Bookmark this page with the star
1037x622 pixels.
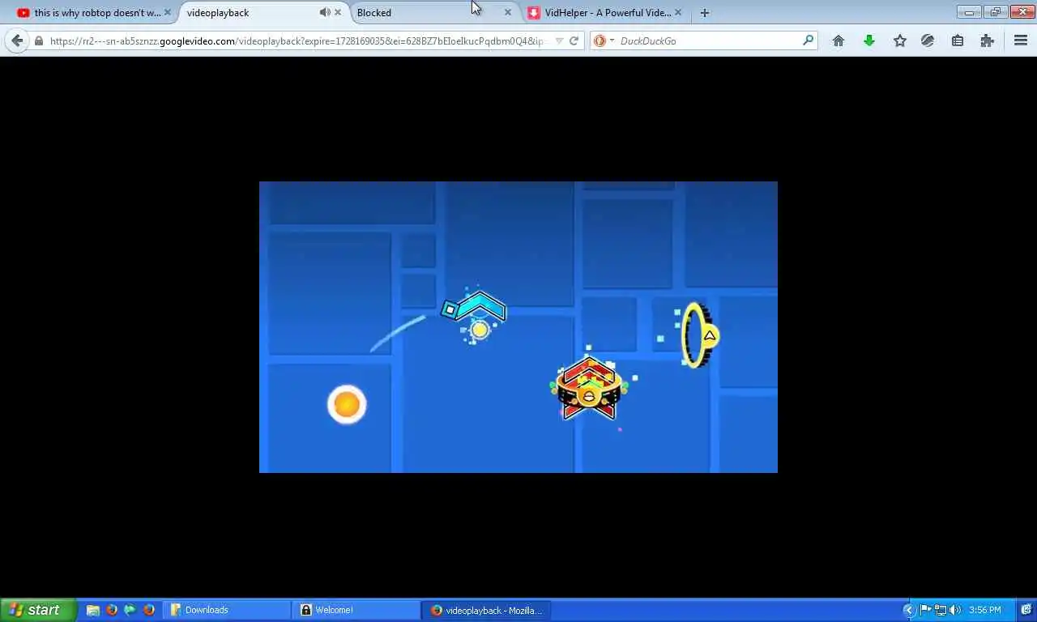click(x=899, y=40)
